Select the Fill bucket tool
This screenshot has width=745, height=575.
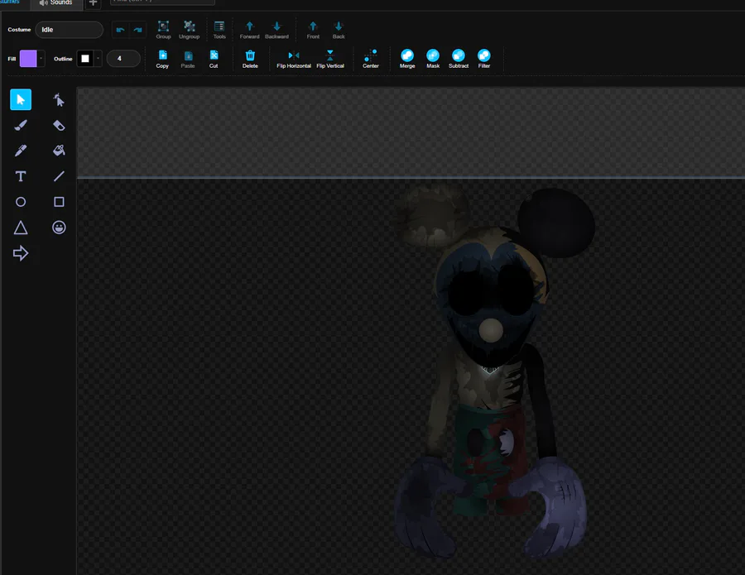pos(59,151)
